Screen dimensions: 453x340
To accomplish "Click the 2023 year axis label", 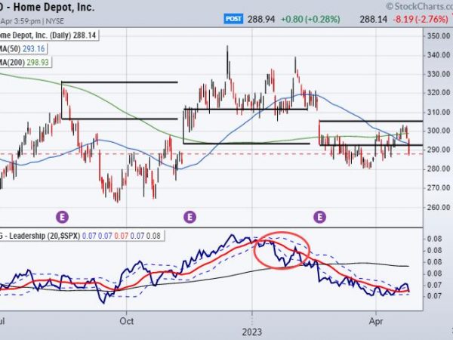I will tap(252, 332).
